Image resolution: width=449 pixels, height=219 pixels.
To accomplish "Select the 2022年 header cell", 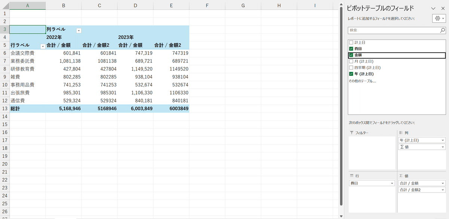I will 63,37.
